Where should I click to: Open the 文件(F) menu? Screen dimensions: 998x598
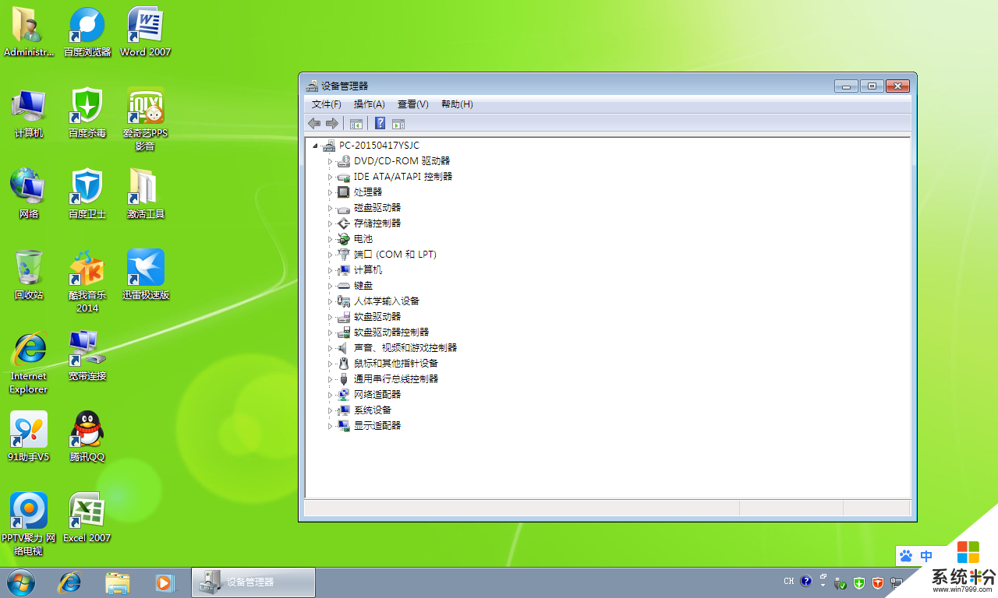[326, 104]
